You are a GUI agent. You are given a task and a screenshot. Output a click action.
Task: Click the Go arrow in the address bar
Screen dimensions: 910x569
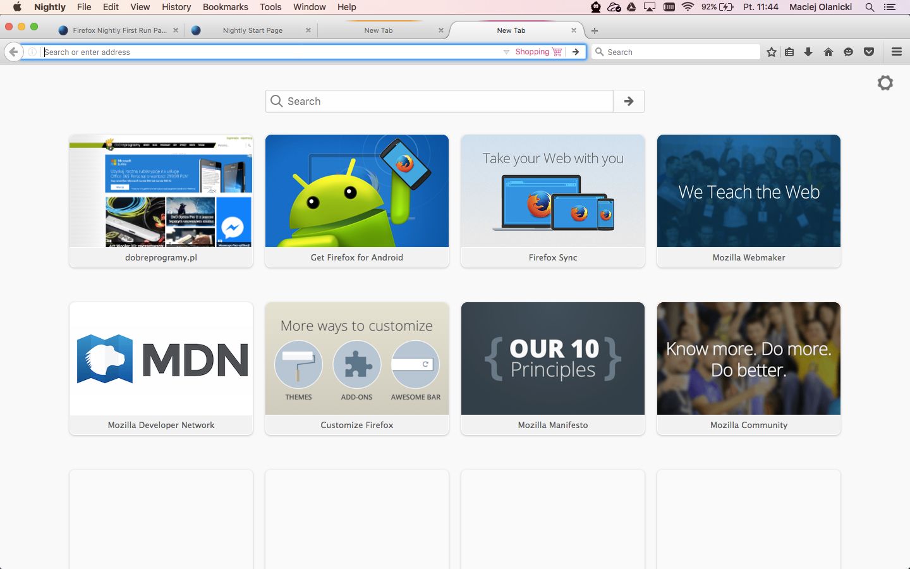(576, 52)
